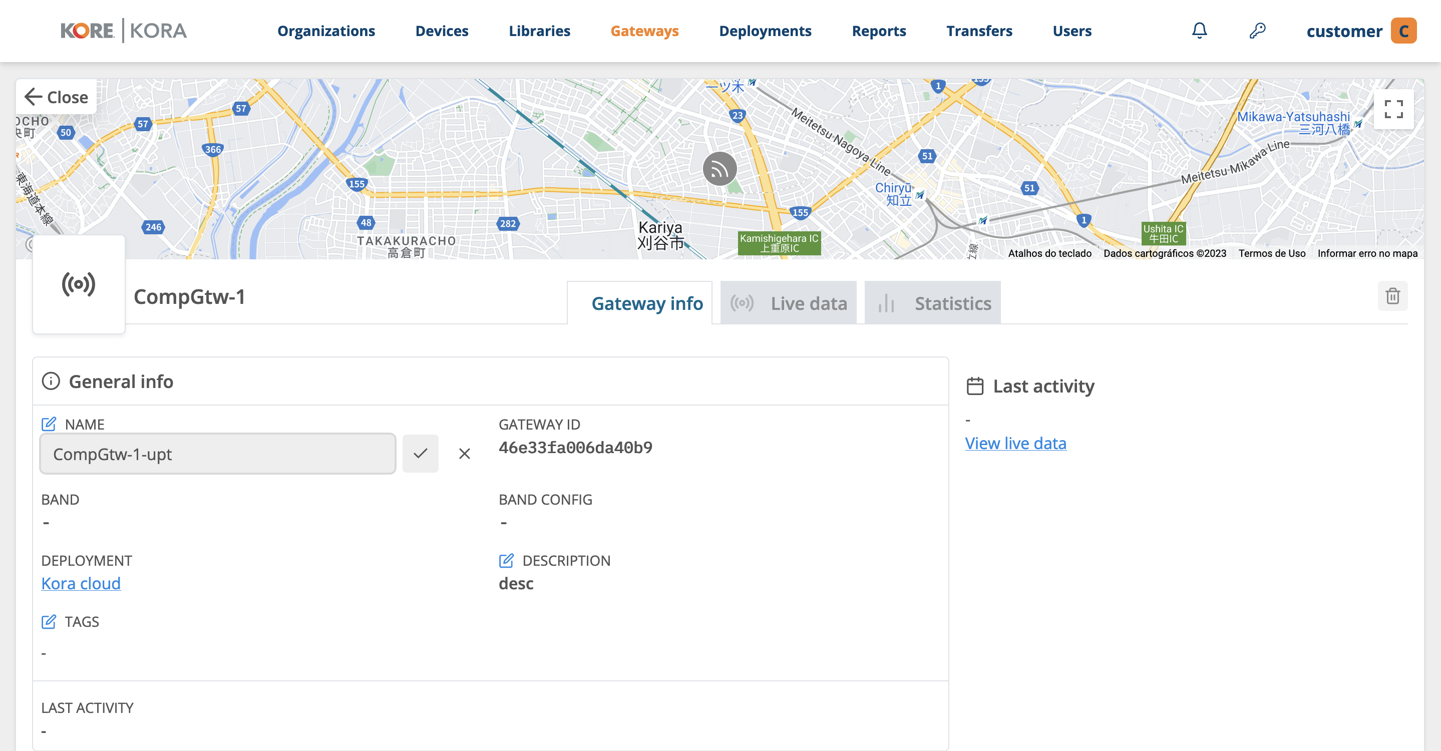The height and width of the screenshot is (751, 1441).
Task: Click Chiryū station label on map
Action: point(893,193)
